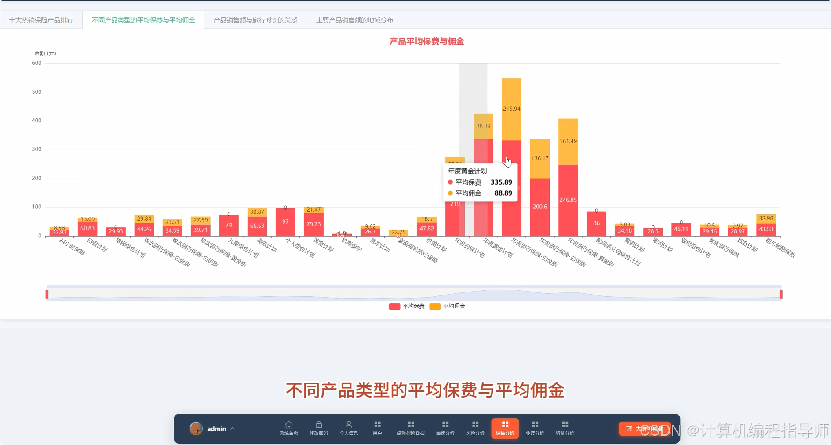Viewport: 831px width, 445px height.
Task: Click the 大屏可视化 button
Action: (645, 429)
